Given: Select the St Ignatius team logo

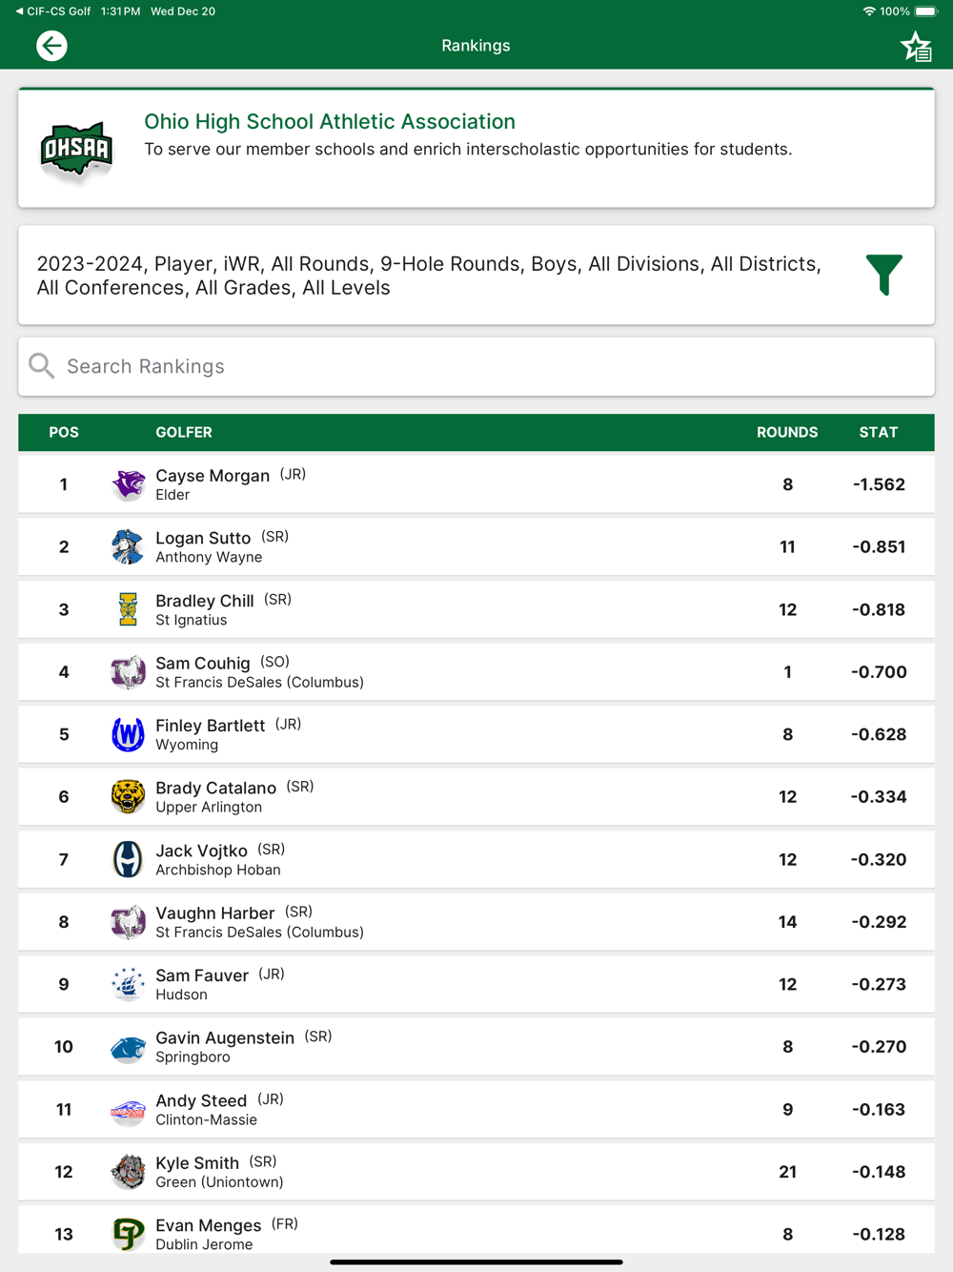Looking at the screenshot, I should coord(128,609).
